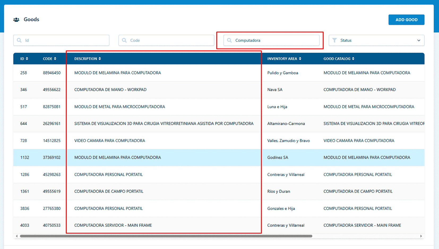Click Gonzales e Hija inventory area
The width and height of the screenshot is (439, 249).
tap(281, 208)
